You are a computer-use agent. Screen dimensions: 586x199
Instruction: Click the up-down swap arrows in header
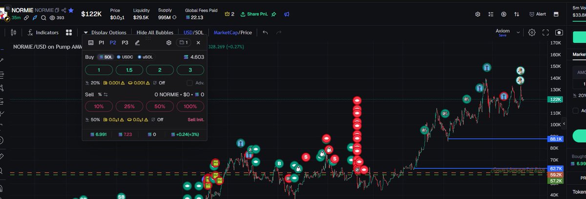[x=517, y=14]
